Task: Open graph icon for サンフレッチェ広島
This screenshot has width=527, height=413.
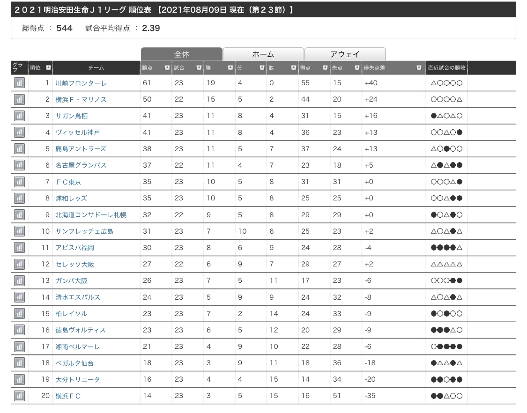Action: point(19,231)
